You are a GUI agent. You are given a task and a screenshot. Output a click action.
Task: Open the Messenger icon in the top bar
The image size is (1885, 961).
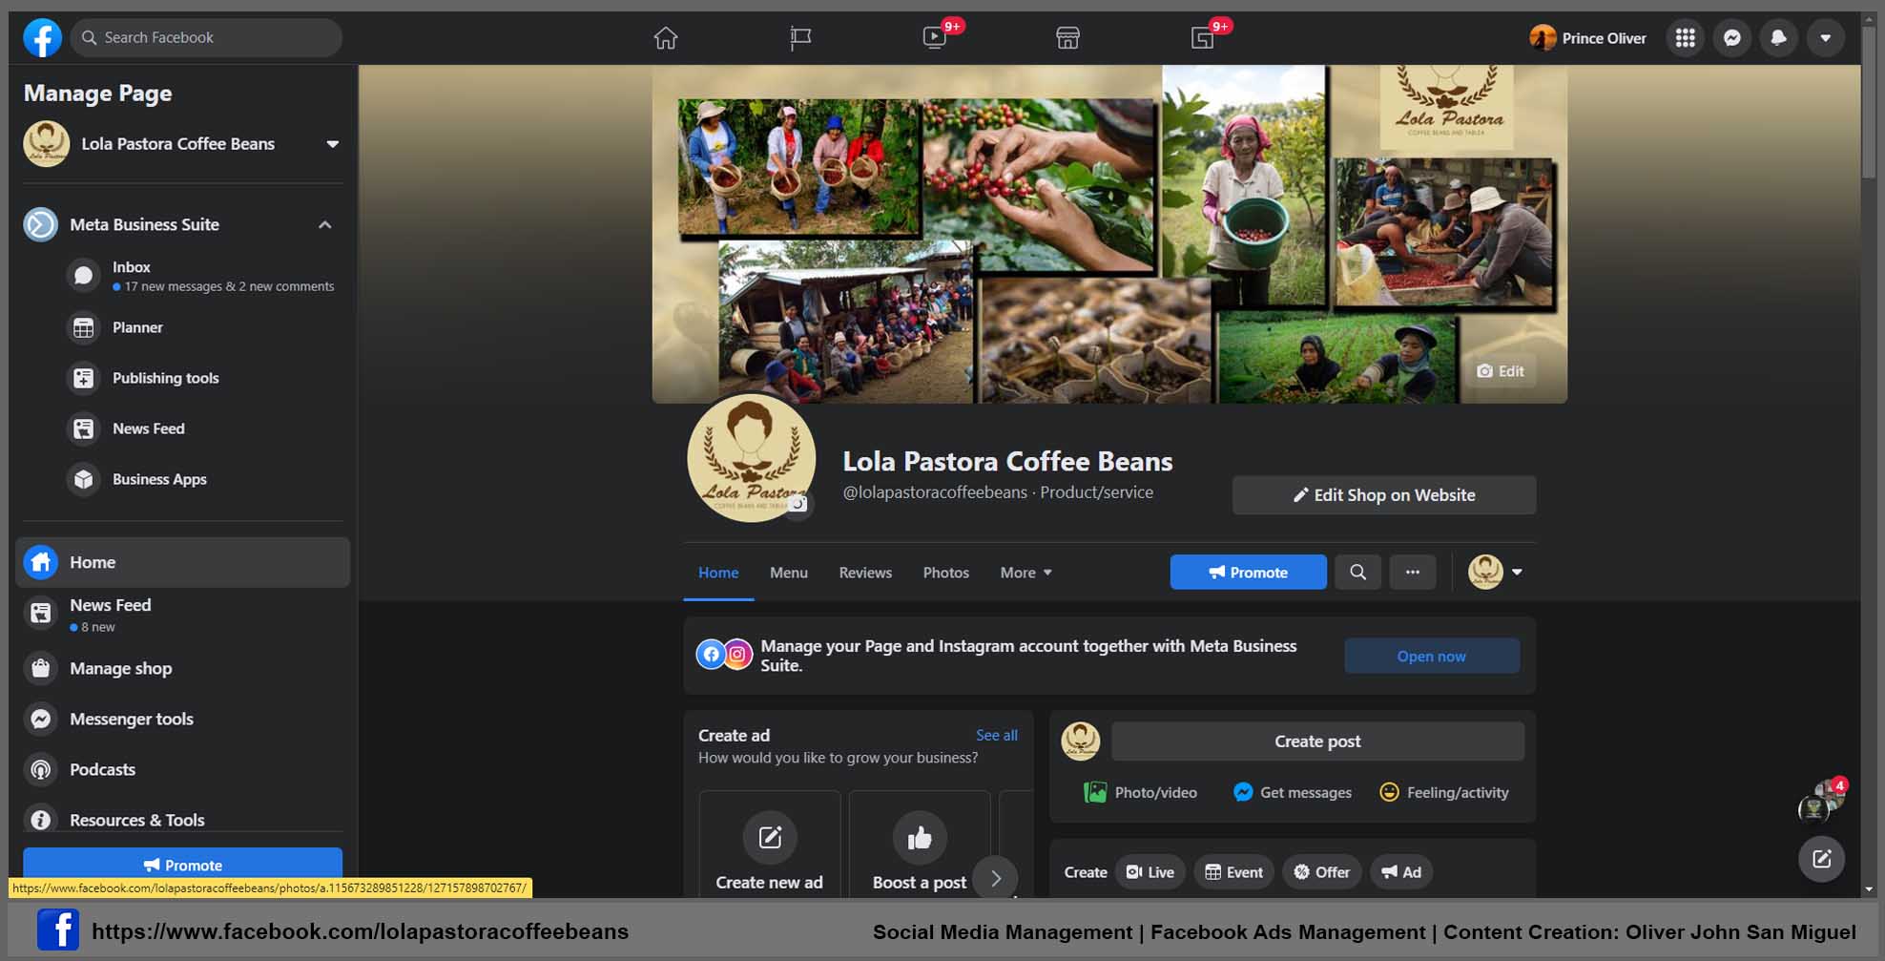[x=1732, y=38]
